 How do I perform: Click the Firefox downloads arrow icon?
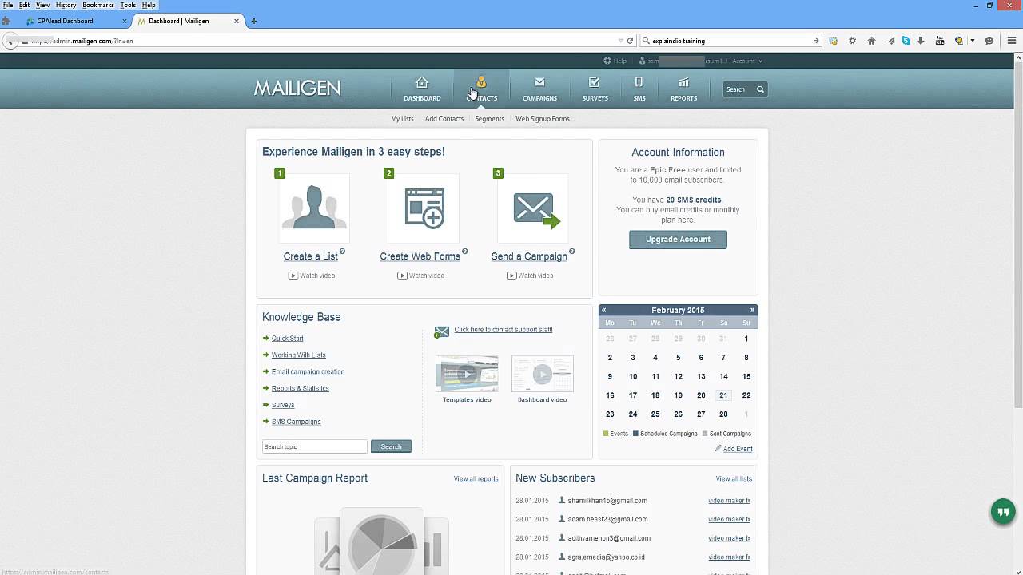point(921,41)
